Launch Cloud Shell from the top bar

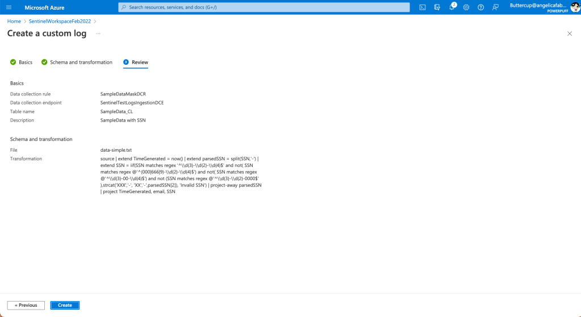[x=423, y=7]
